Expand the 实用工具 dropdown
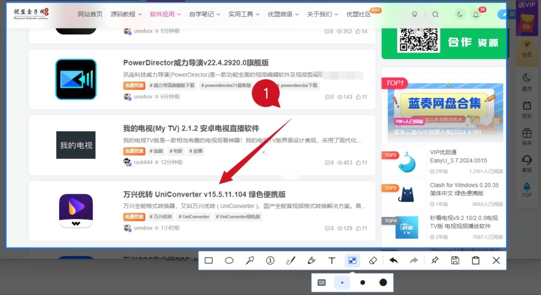The image size is (541, 295). click(244, 14)
